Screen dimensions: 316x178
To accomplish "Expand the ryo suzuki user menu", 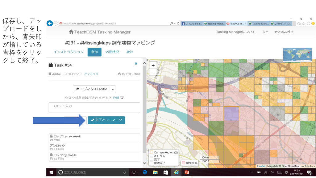I will [284, 32].
